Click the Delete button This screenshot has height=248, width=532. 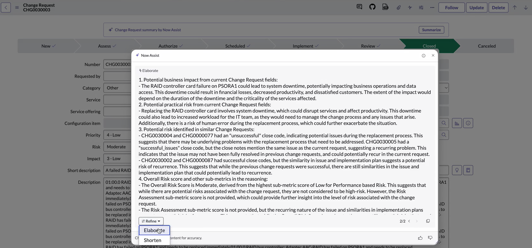tap(498, 7)
